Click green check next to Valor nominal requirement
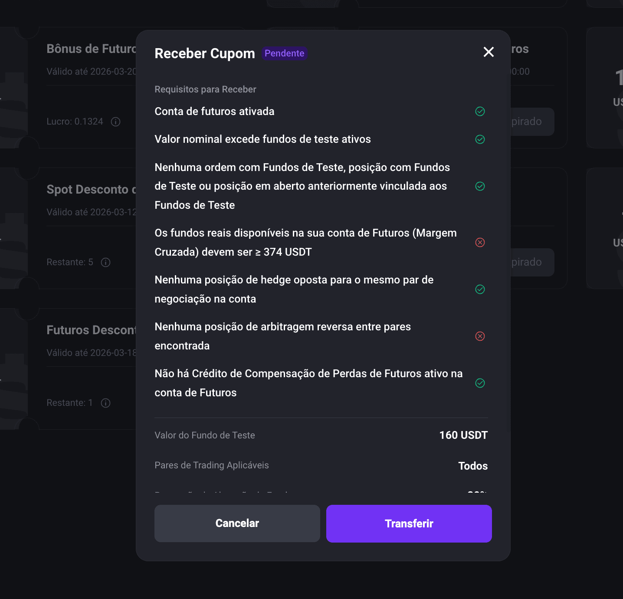The width and height of the screenshot is (623, 599). coord(480,139)
